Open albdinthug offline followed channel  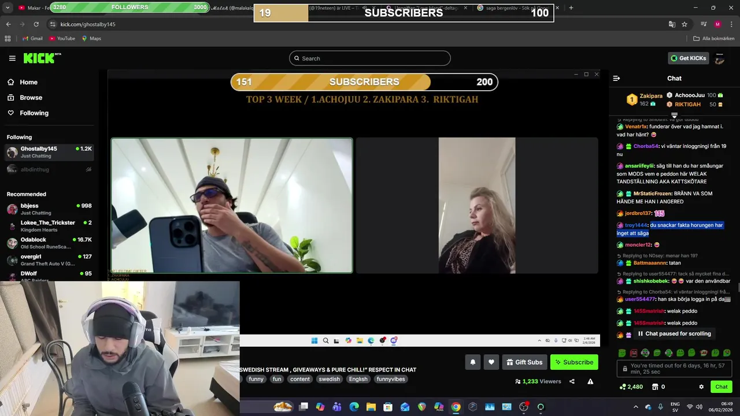tap(49, 169)
